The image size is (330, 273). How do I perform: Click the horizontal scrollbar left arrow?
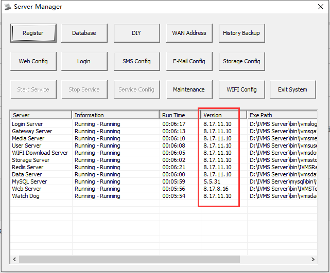click(x=14, y=259)
